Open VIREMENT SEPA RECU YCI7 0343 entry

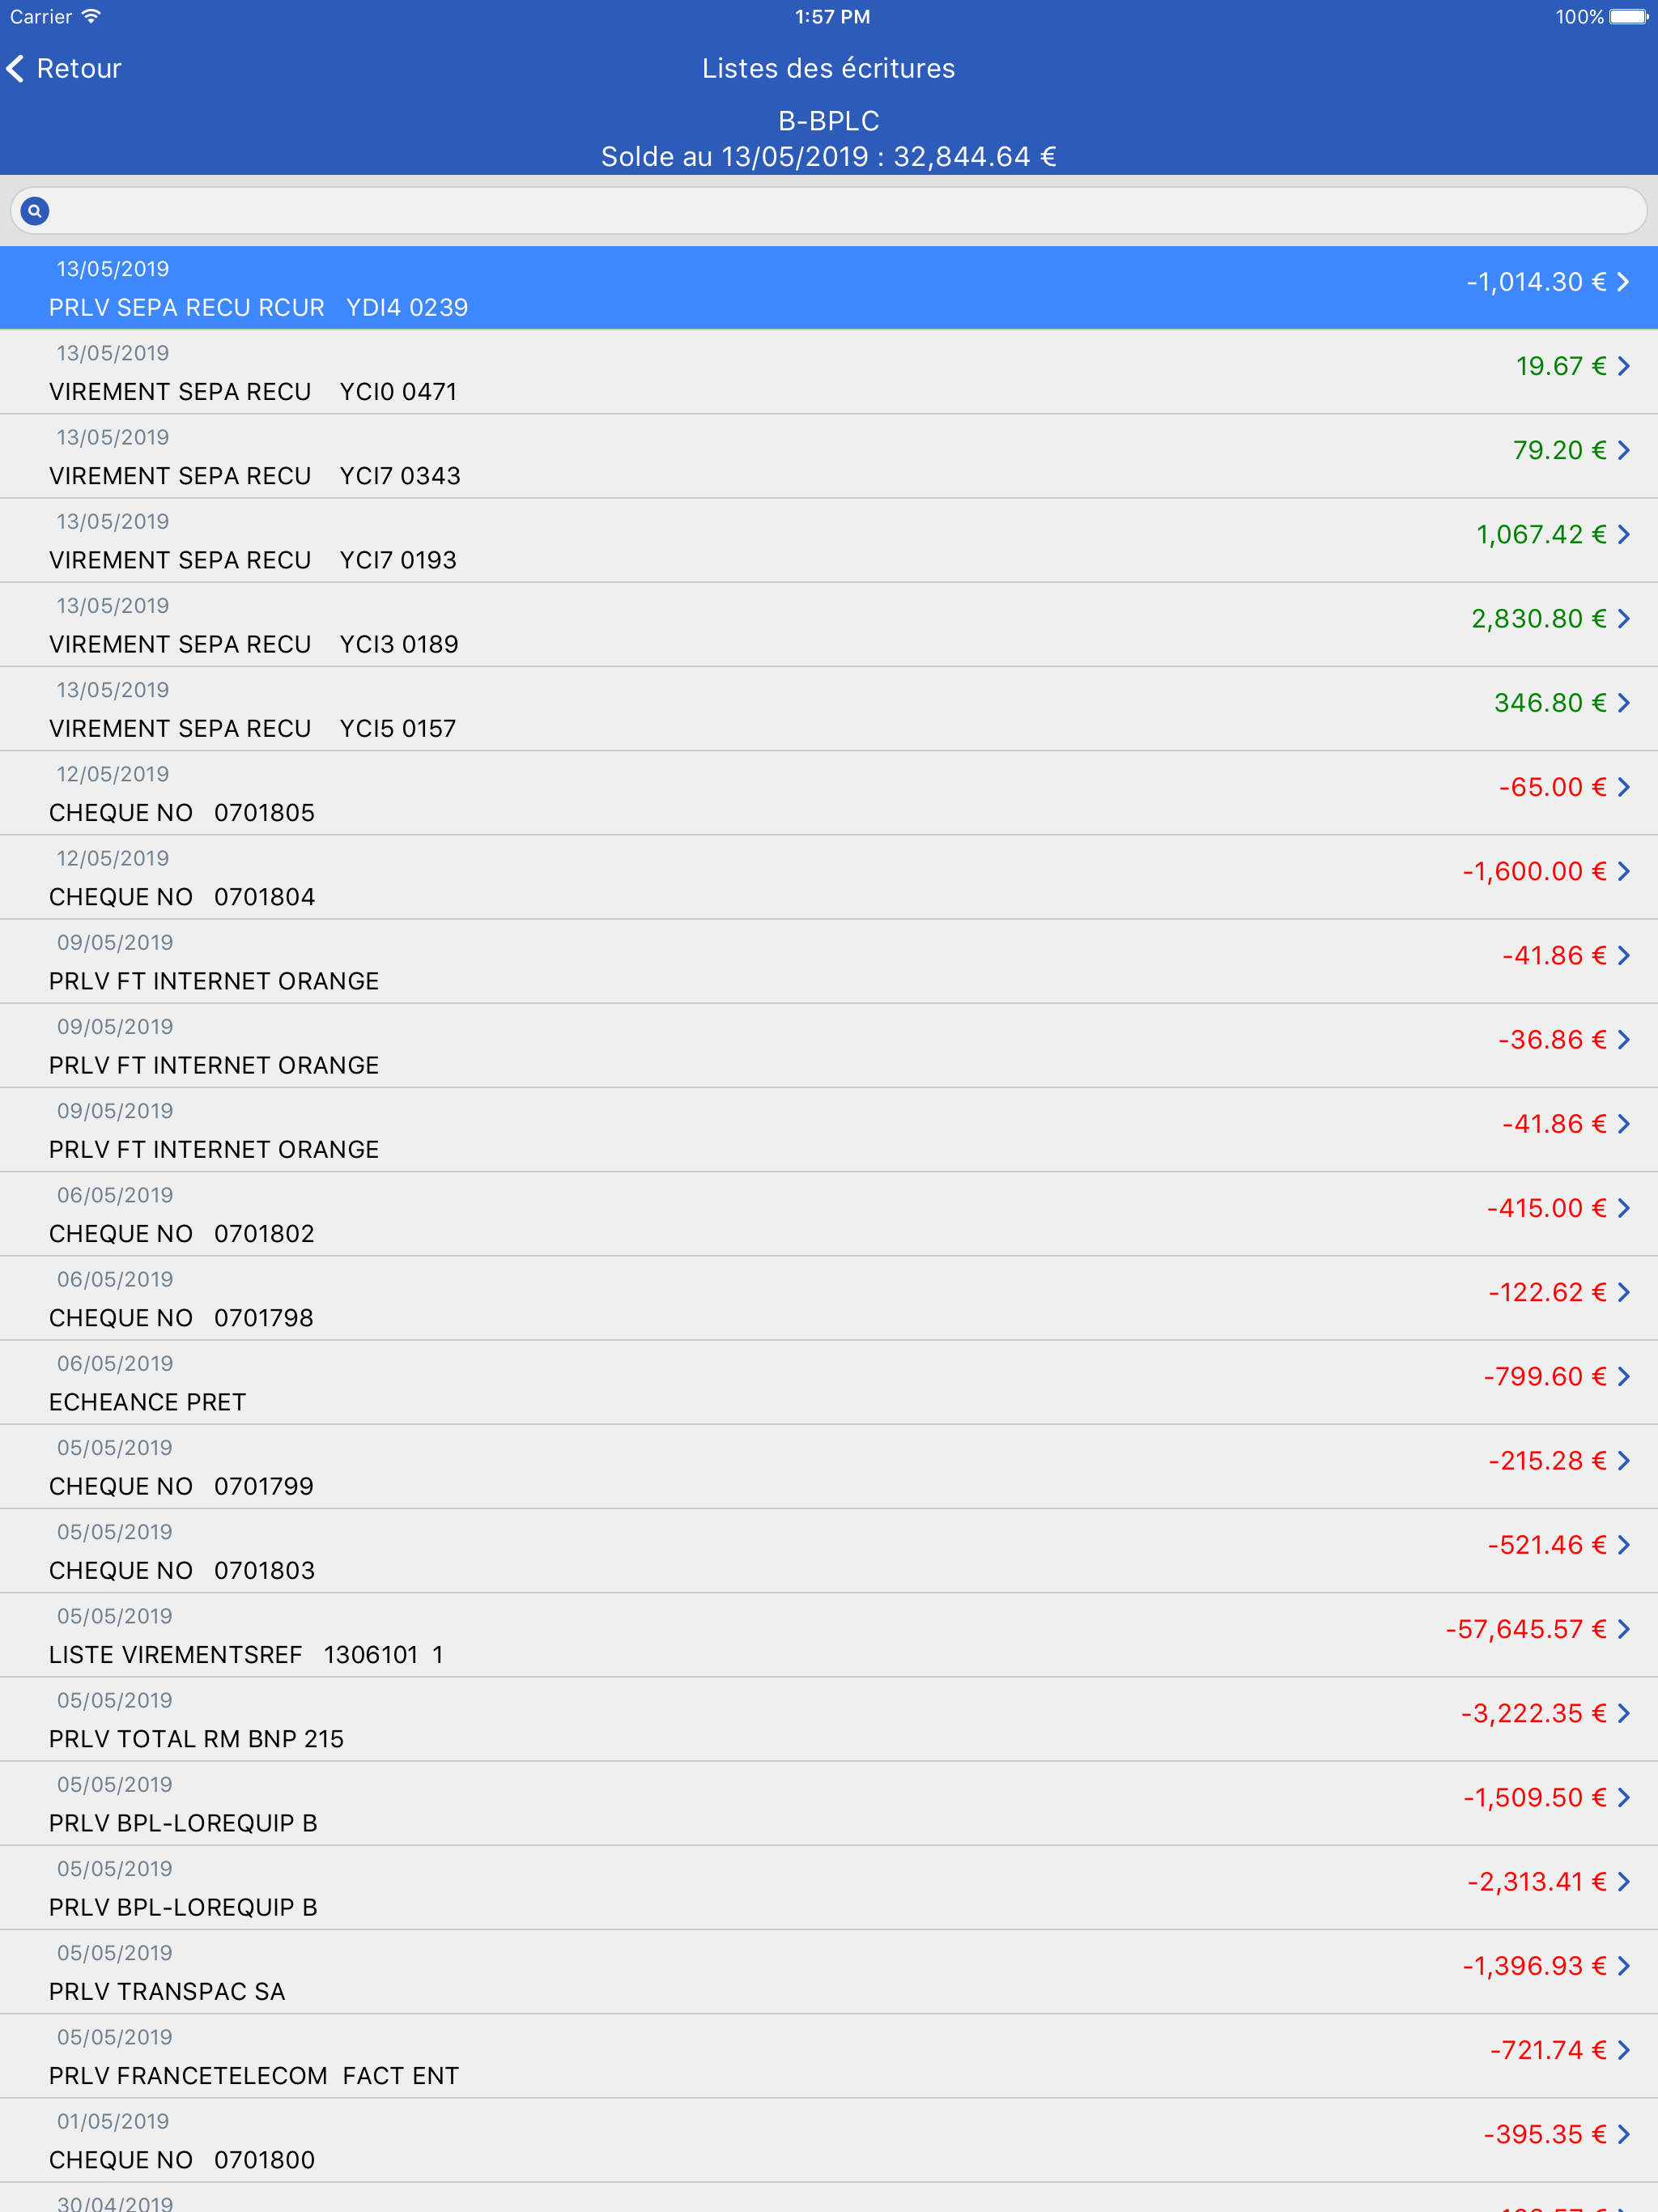pos(829,456)
